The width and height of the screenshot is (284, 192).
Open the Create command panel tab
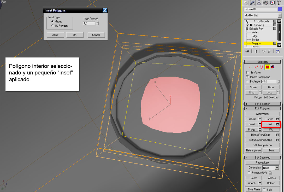click(246, 3)
